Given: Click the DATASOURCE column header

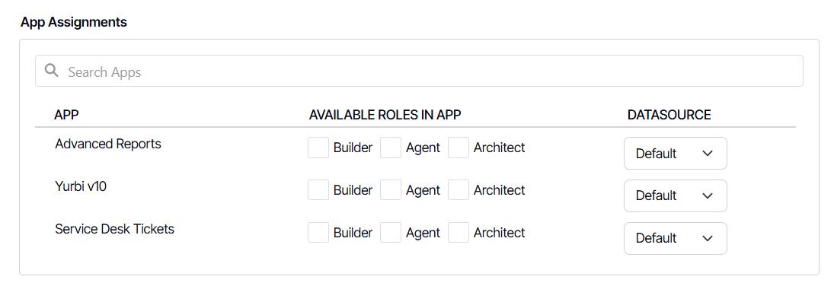Looking at the screenshot, I should [x=669, y=115].
